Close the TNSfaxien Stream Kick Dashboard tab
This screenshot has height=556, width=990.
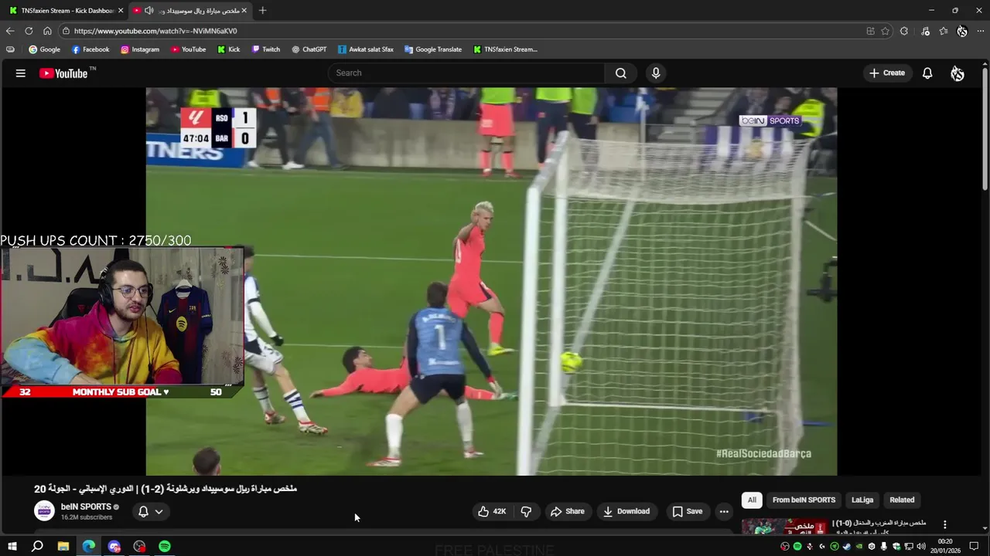coord(121,11)
